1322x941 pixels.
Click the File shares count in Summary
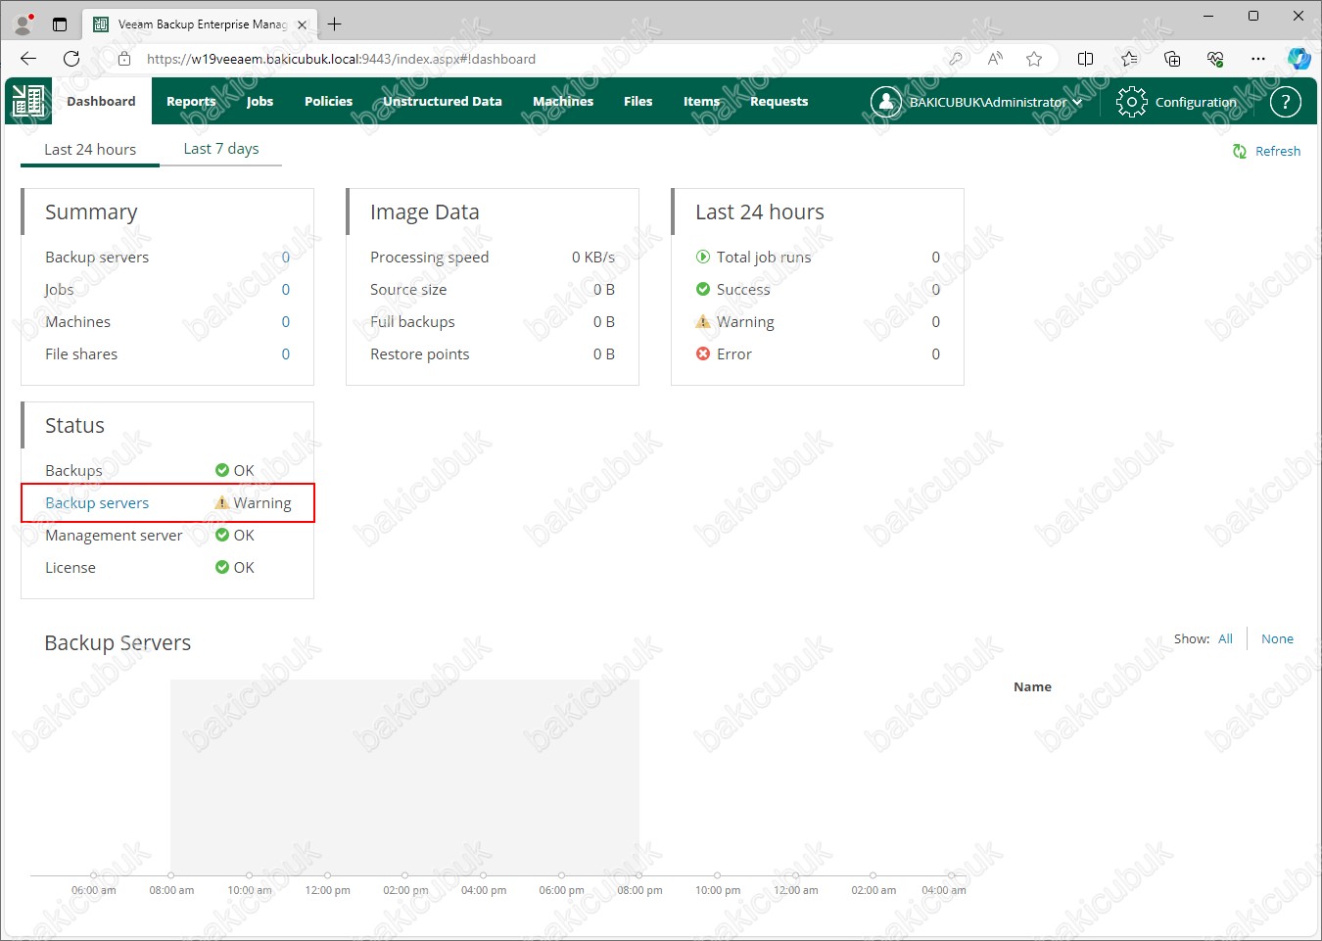286,353
